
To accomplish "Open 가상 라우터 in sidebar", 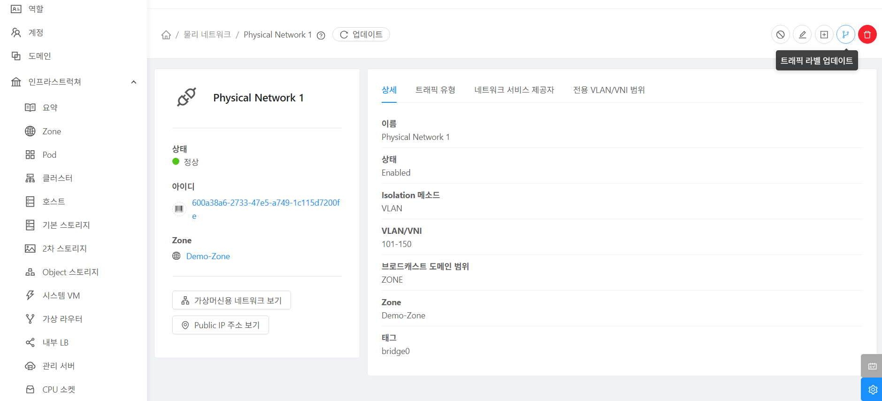I will click(x=62, y=319).
